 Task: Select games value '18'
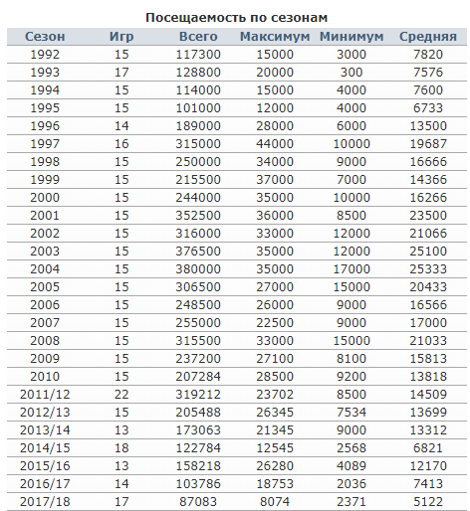121,448
